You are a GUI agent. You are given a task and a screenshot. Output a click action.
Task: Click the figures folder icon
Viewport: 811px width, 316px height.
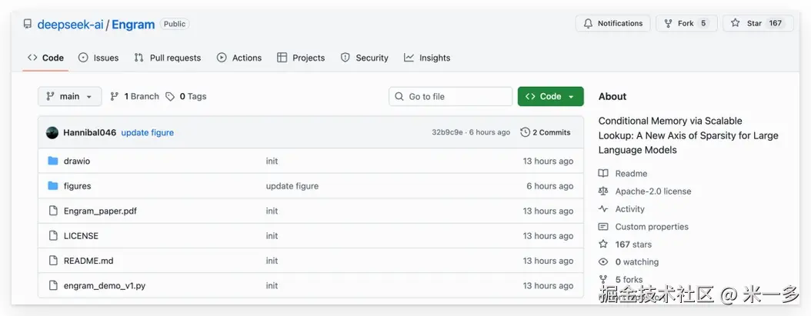(x=53, y=185)
